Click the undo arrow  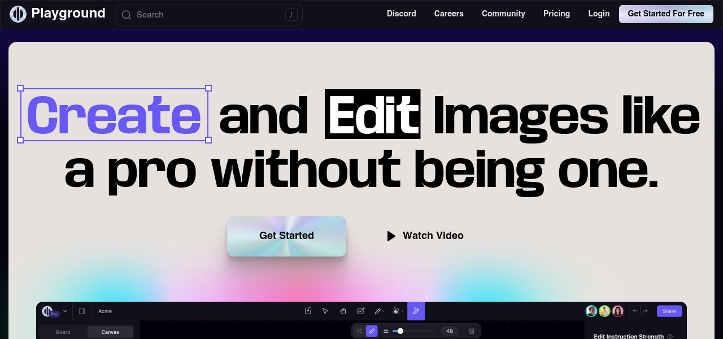click(635, 311)
